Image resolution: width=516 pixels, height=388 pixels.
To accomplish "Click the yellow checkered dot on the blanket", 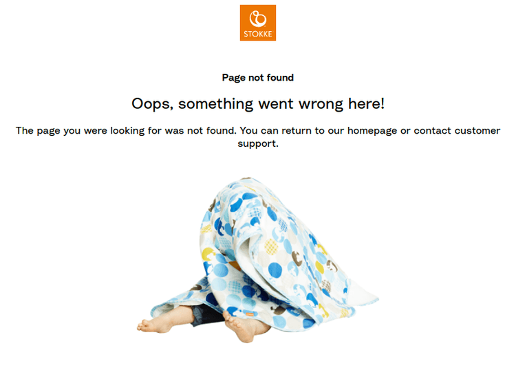I will 271,247.
